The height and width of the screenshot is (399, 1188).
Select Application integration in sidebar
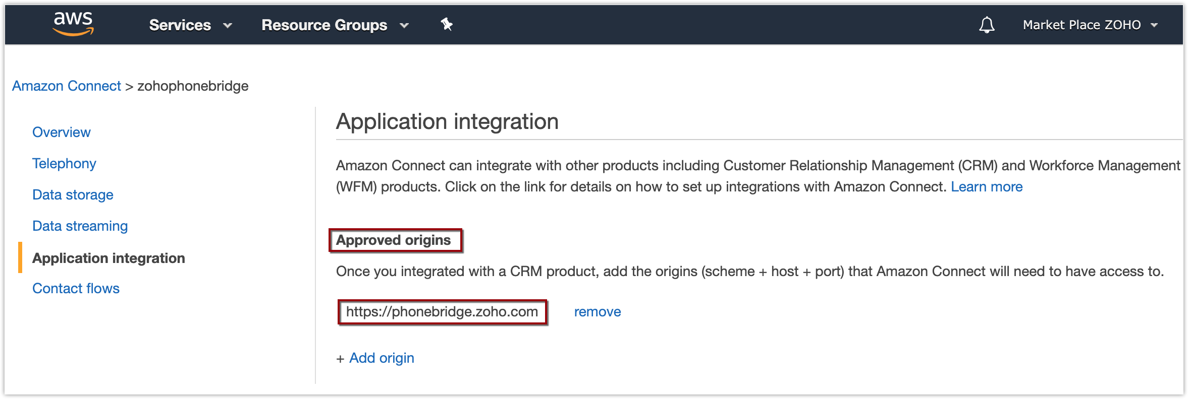(109, 258)
